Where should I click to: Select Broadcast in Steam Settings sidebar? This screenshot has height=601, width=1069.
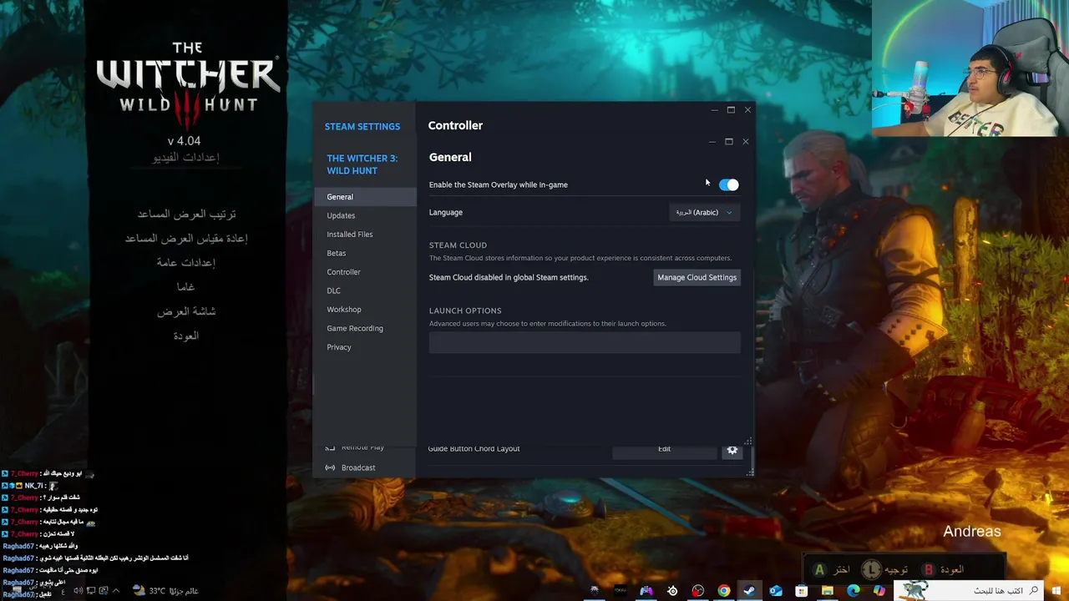[358, 467]
